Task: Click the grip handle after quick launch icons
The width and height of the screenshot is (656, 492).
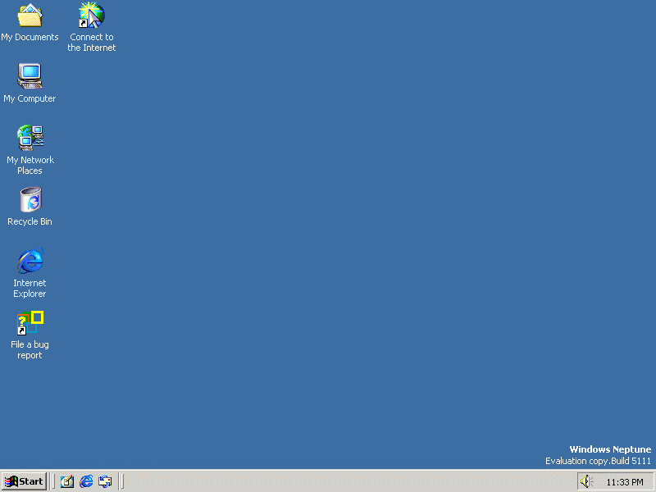Action: [121, 481]
